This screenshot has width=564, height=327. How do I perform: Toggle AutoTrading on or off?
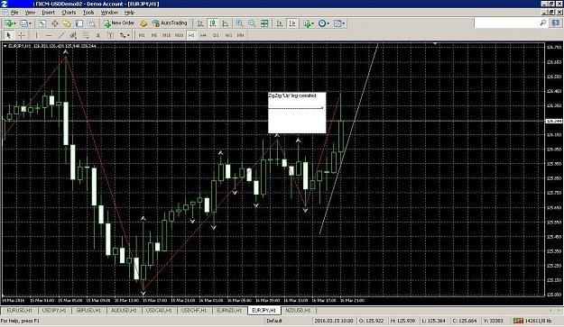(x=170, y=23)
